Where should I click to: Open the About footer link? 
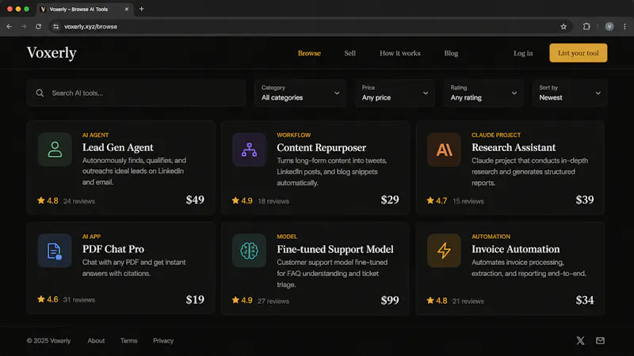(96, 341)
